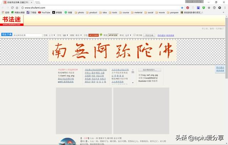228x145 pixels.
Task: Open the font-size dropdown showing 128
Action: click(x=65, y=35)
